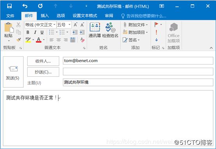216x149 pixels.
Task: Increase paragraph indent
Action: 82,32
